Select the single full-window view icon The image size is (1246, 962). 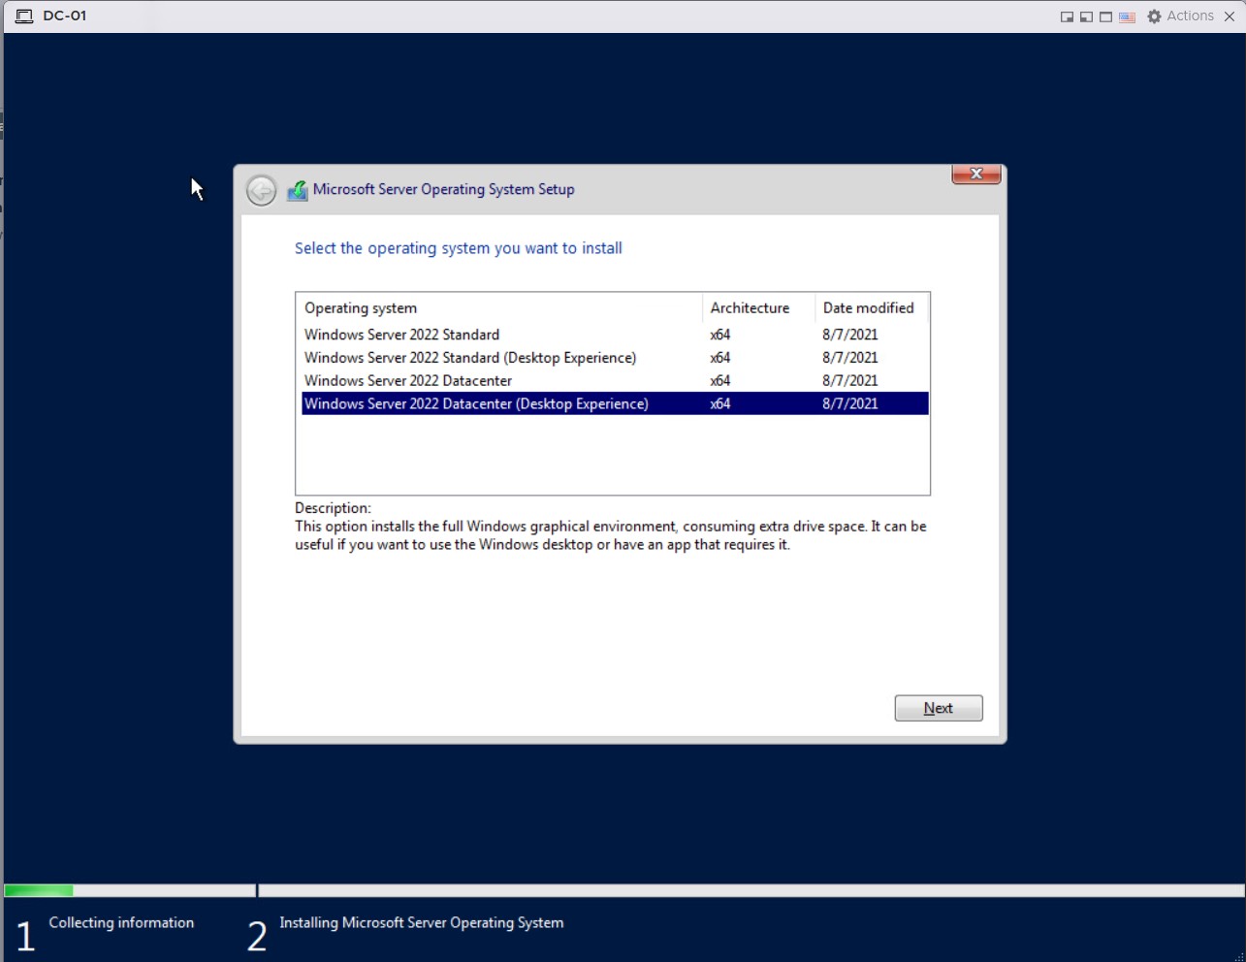(x=1105, y=17)
